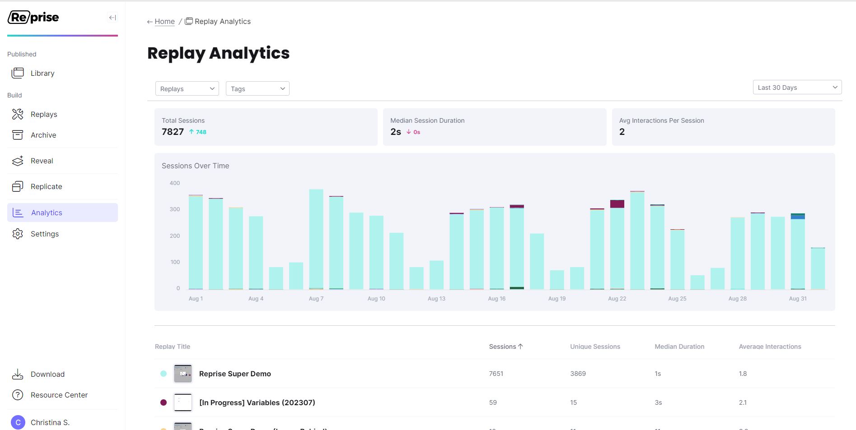Click the 3869 unique sessions cell

[578, 374]
